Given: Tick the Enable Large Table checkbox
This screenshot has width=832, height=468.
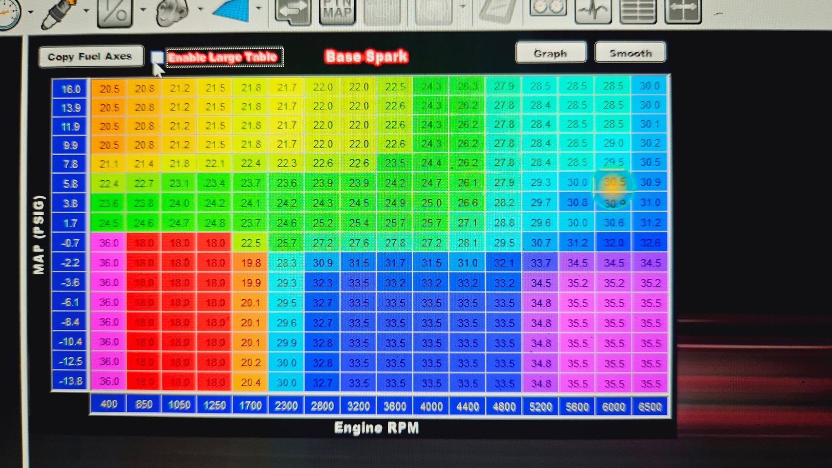Looking at the screenshot, I should pos(157,57).
